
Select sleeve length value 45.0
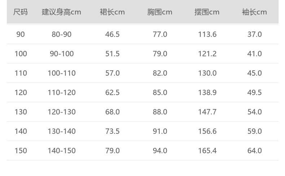254,73
